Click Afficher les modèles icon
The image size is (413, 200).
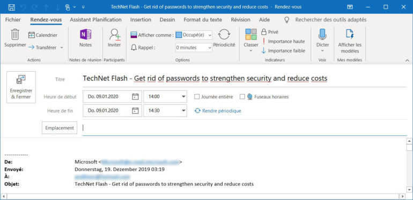[350, 34]
